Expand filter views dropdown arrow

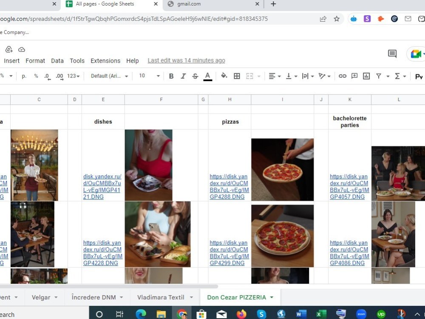[x=388, y=77]
